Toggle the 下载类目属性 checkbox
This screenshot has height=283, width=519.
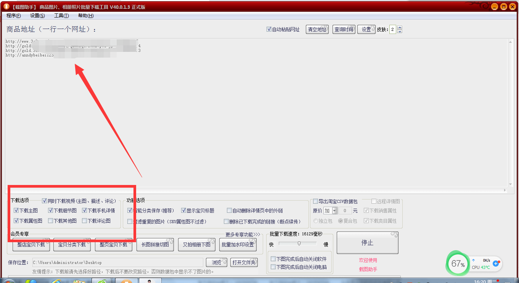(366, 221)
